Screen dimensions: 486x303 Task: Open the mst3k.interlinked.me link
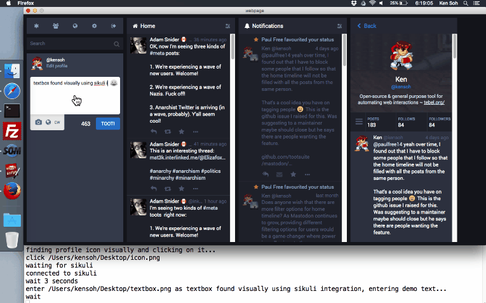(x=187, y=158)
